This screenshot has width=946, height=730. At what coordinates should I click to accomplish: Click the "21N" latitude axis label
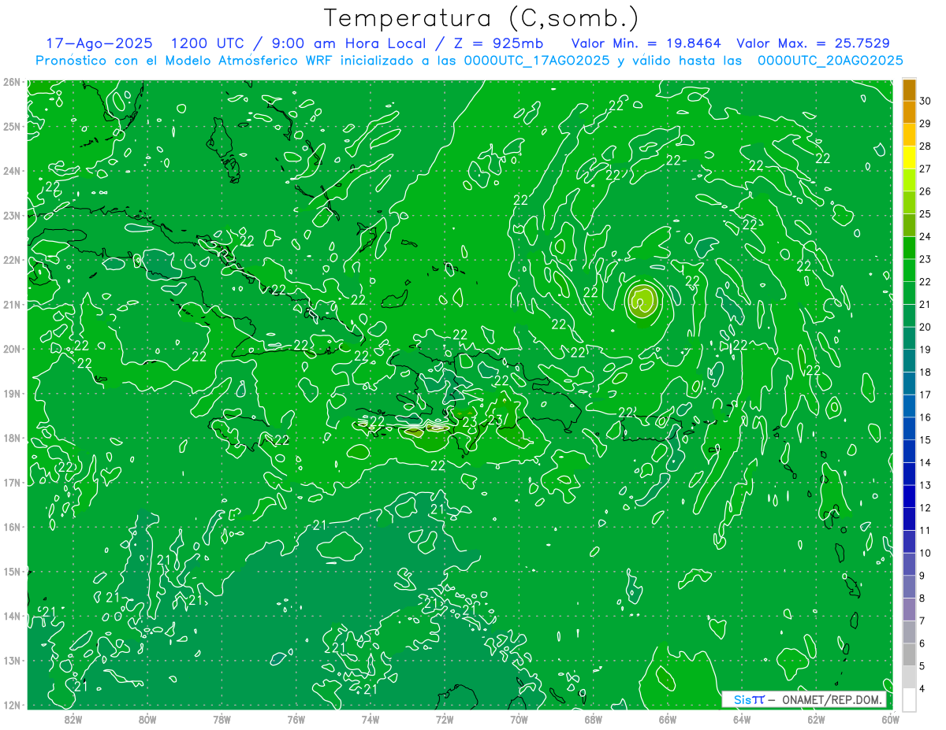[12, 305]
